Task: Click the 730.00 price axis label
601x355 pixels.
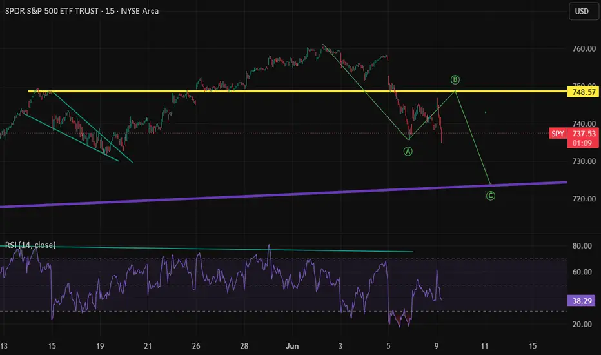Action: [x=584, y=161]
